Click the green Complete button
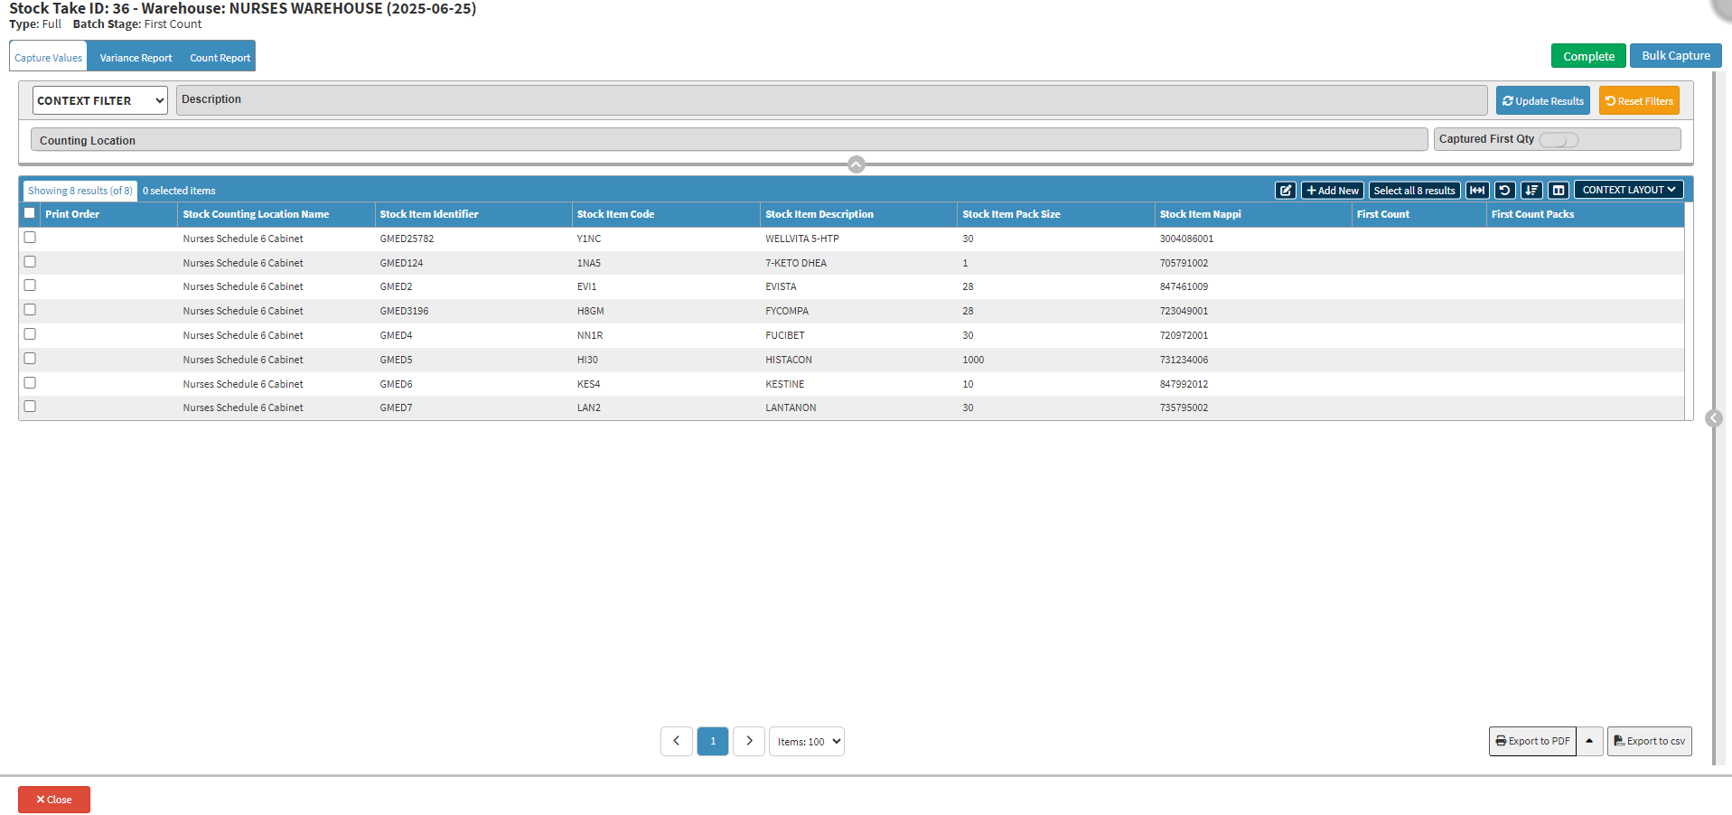Image resolution: width=1732 pixels, height=815 pixels. 1588,56
